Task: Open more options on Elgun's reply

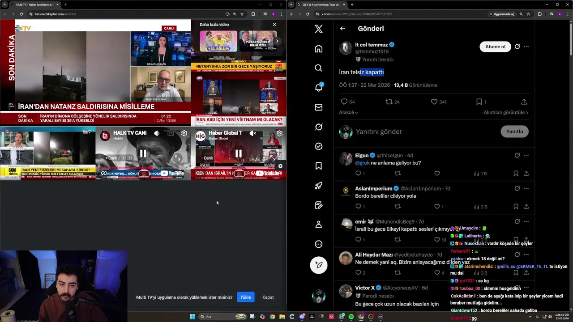Action: 526,155
